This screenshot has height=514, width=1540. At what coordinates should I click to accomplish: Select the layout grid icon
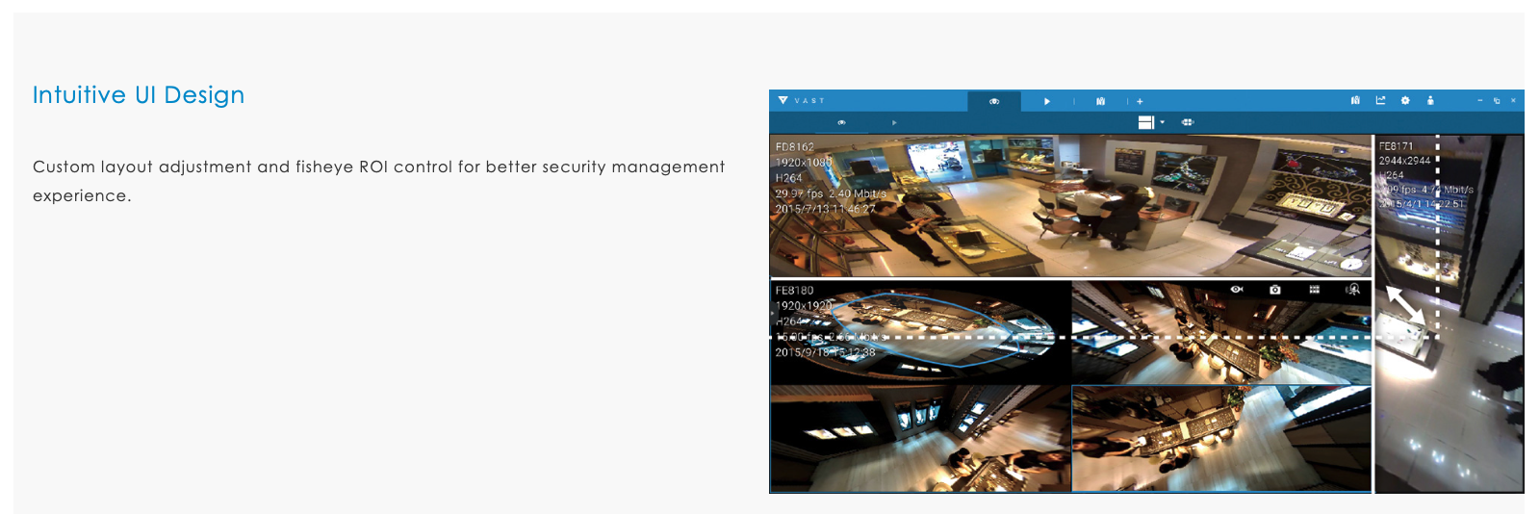[1145, 122]
